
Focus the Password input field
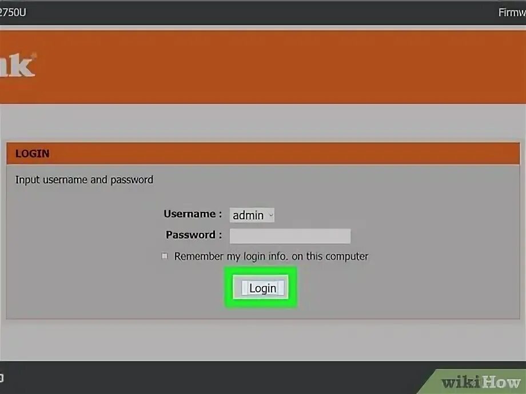coord(290,236)
